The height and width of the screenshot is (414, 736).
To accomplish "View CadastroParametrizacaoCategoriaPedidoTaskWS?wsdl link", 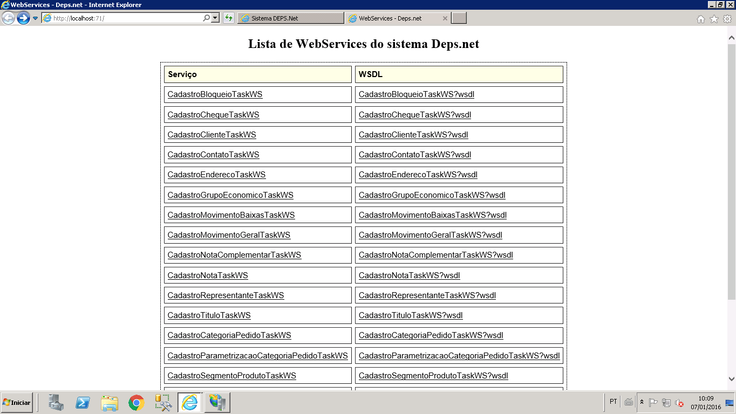I will tap(459, 356).
